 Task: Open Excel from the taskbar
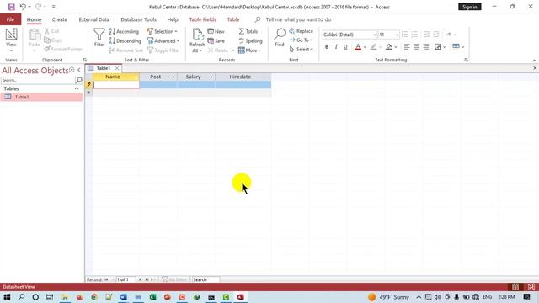click(152, 297)
